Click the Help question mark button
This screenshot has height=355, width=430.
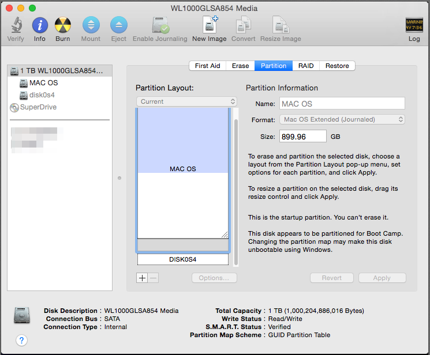pos(21,340)
